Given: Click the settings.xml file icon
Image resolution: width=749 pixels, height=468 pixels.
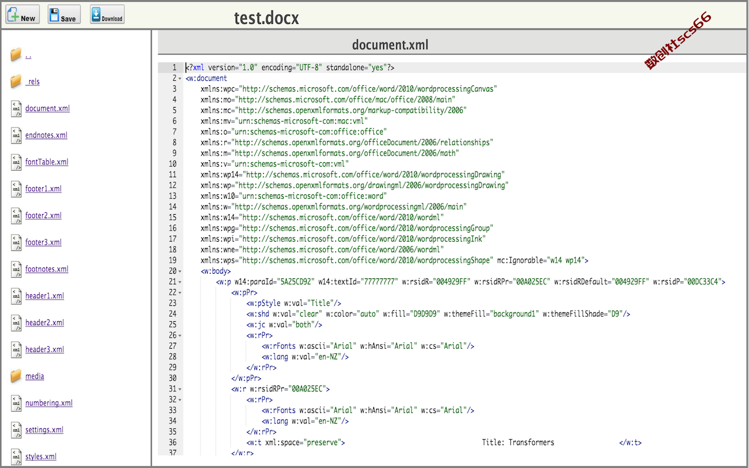Looking at the screenshot, I should click(16, 431).
